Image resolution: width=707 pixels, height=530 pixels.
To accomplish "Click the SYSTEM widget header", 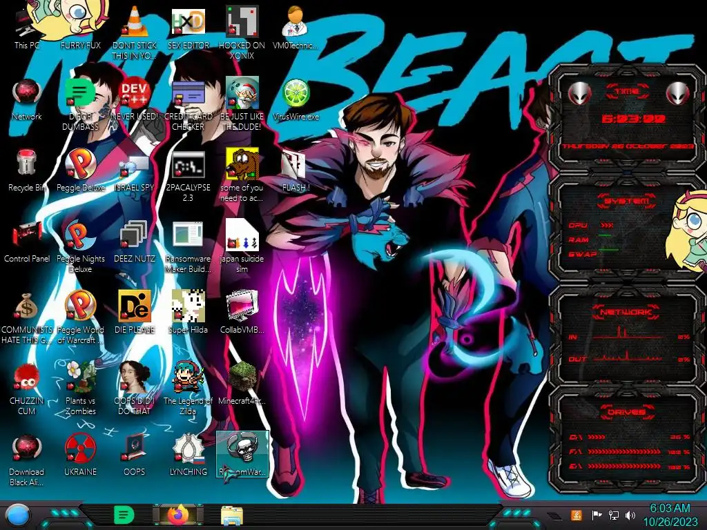I will tap(627, 201).
